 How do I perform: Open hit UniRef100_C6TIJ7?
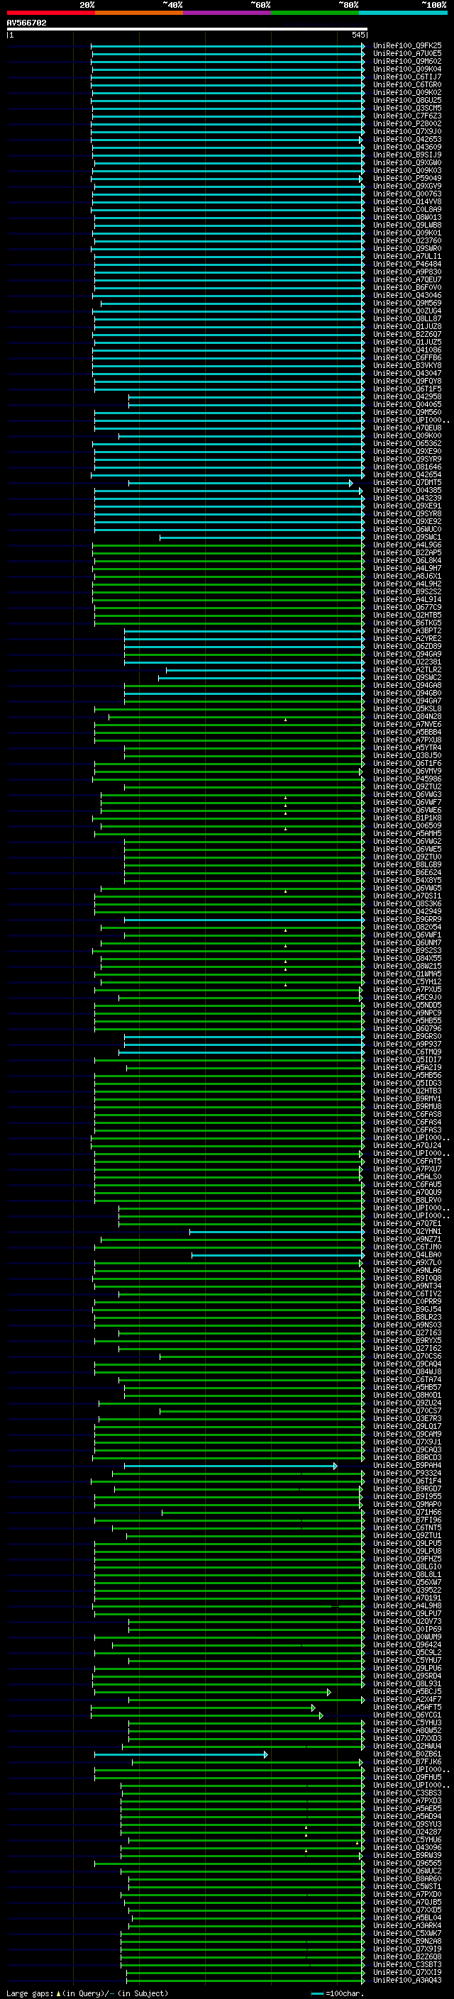(407, 77)
